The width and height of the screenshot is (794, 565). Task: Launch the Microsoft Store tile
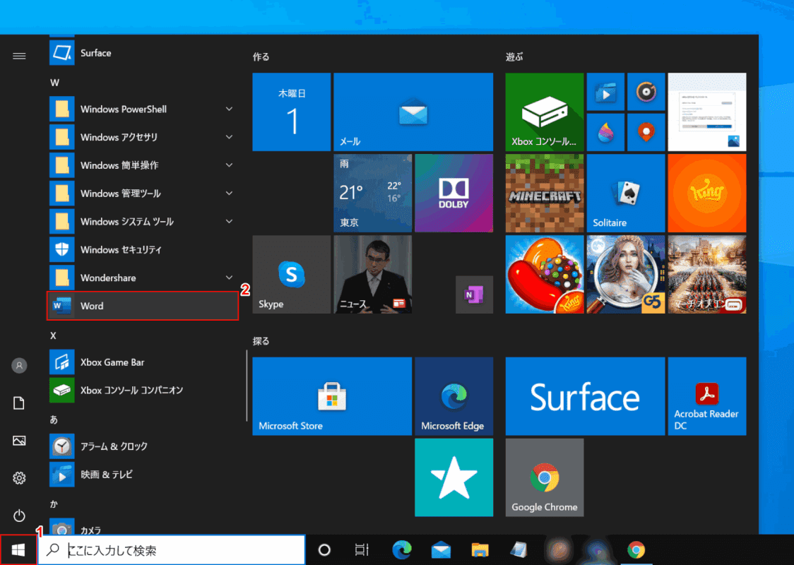(x=331, y=395)
